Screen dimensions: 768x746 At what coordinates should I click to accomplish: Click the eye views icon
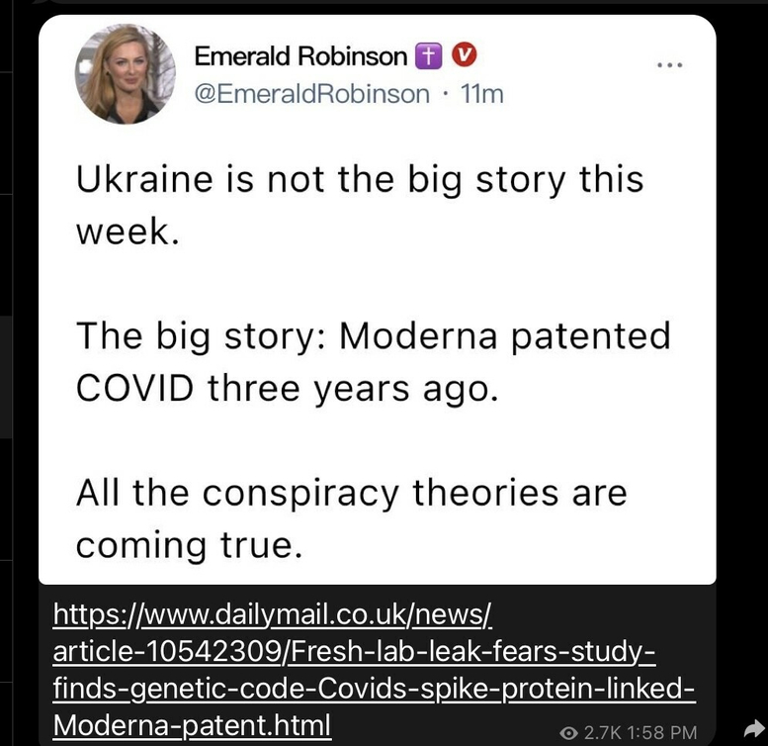[x=568, y=733]
